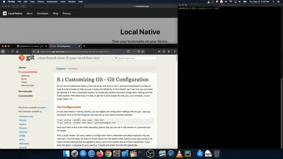Choose the Deutsch translation link
Screen dimensions: 283x159
23,120
